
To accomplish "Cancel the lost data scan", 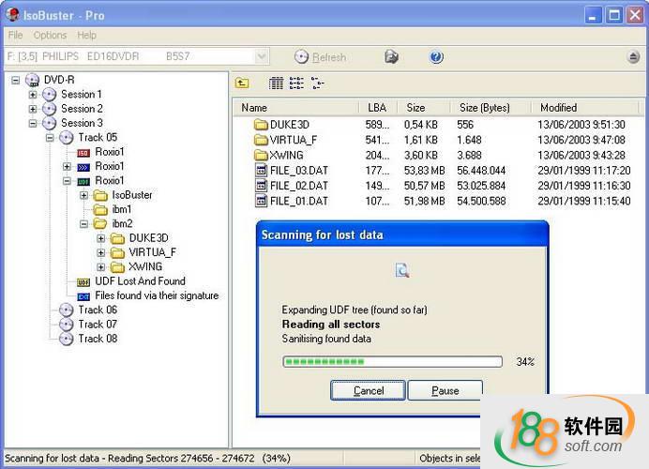I will coord(368,390).
